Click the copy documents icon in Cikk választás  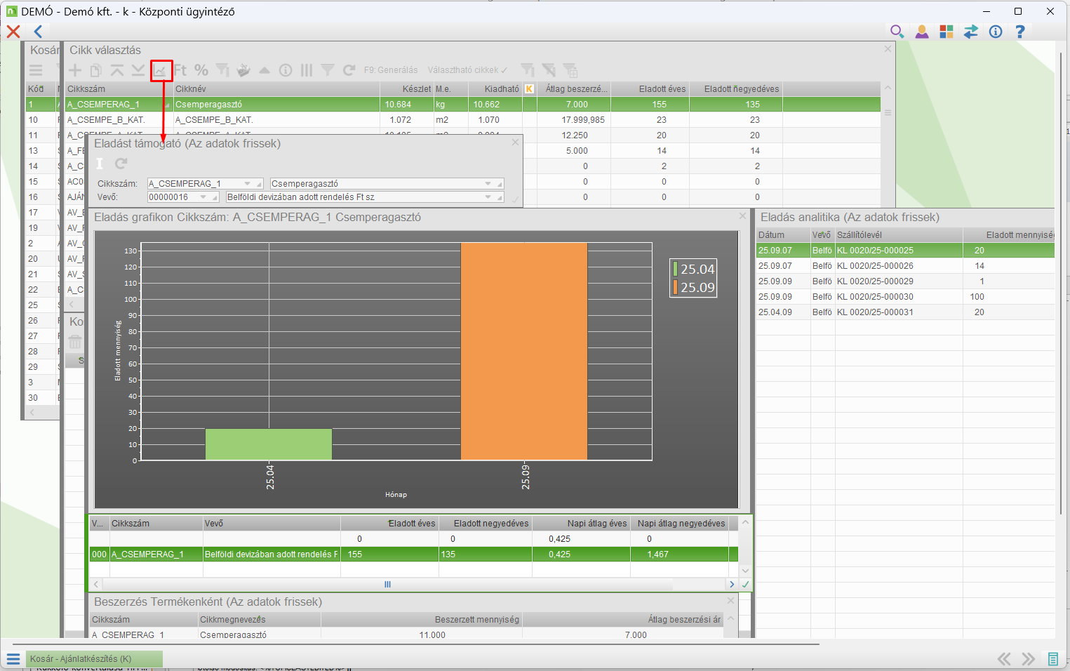pos(96,70)
